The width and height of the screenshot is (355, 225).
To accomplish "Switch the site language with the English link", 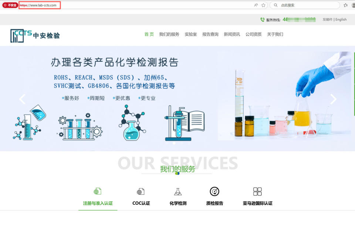I will click(341, 19).
